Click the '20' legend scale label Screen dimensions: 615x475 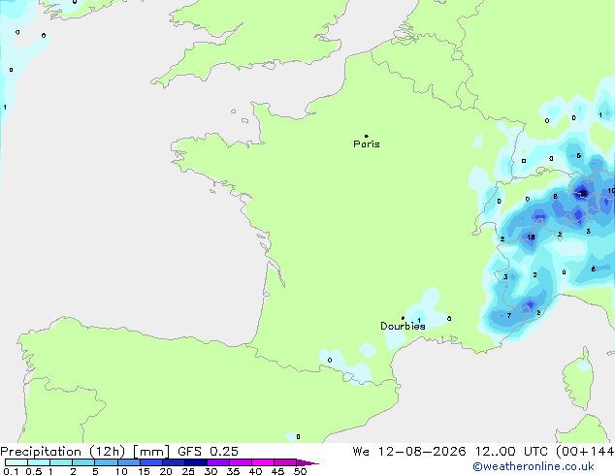tap(166, 471)
